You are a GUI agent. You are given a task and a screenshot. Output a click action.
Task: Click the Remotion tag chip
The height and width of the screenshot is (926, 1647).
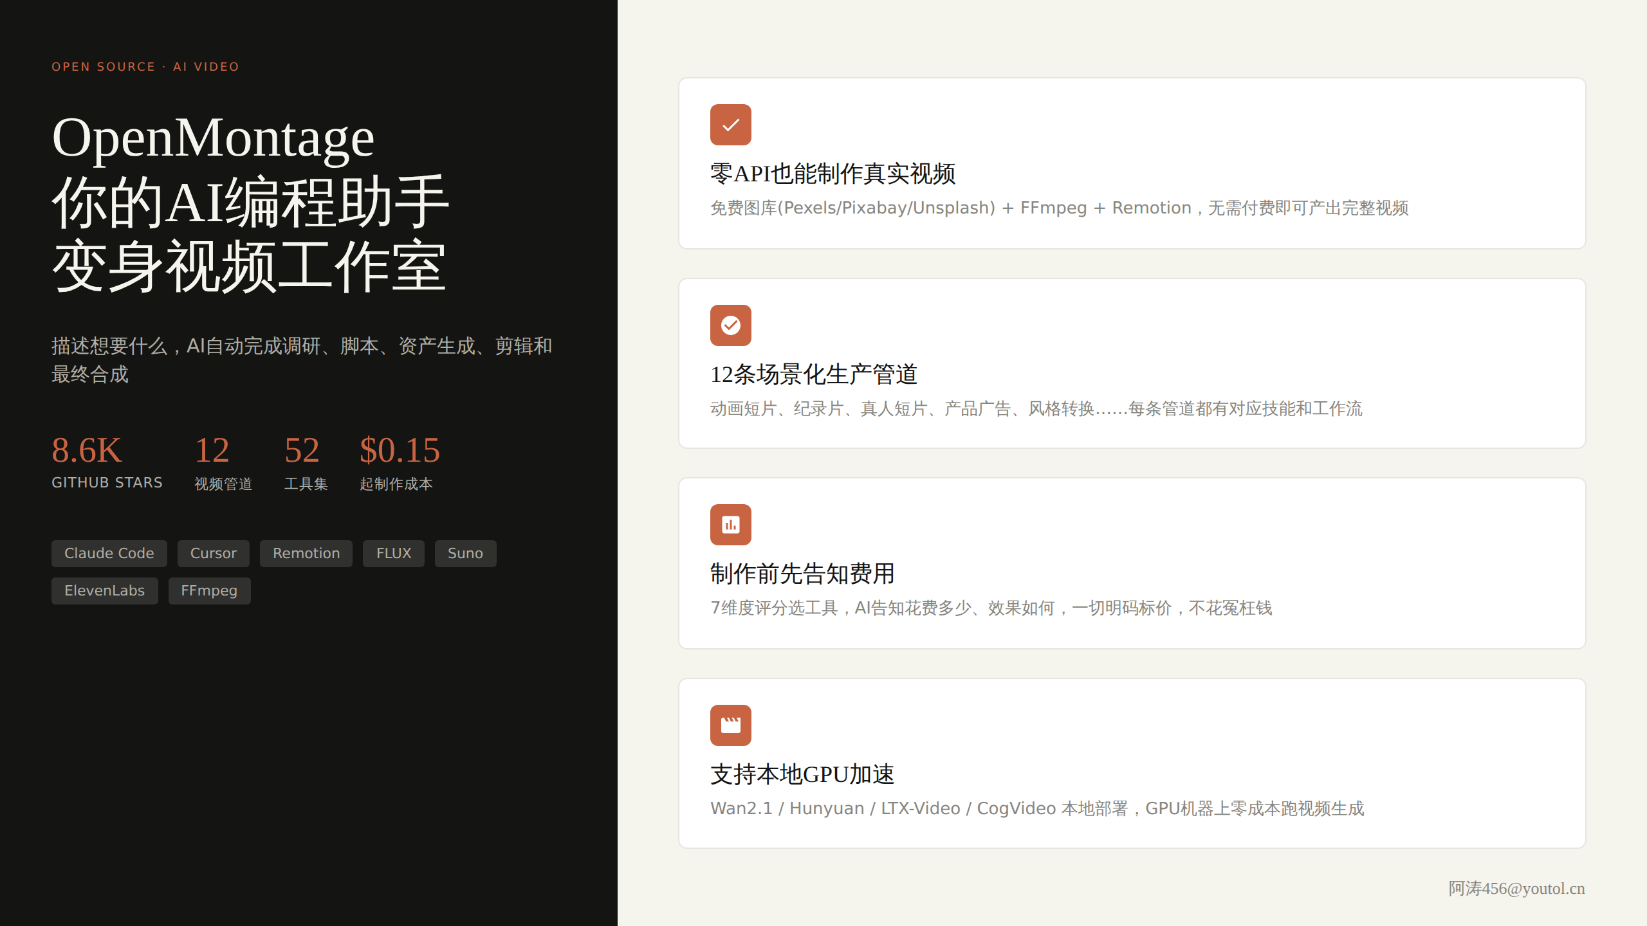(x=306, y=554)
